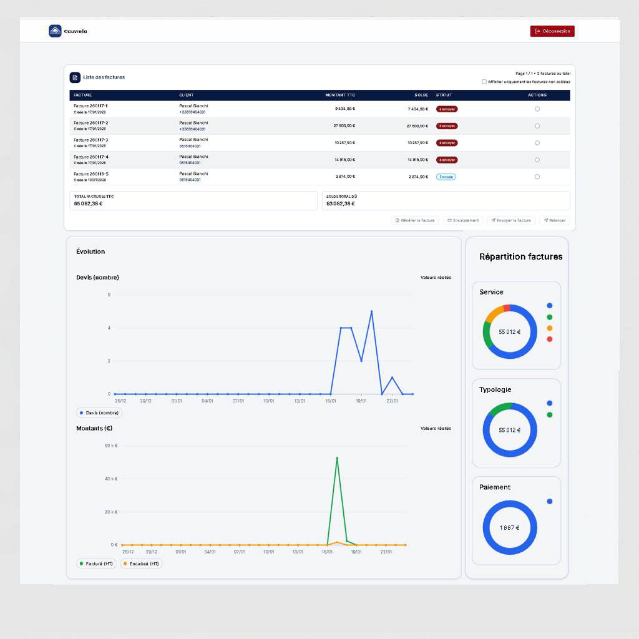Click the 'Envoyée' status badge of Facture 260118-5
The image size is (639, 639).
[x=446, y=177]
